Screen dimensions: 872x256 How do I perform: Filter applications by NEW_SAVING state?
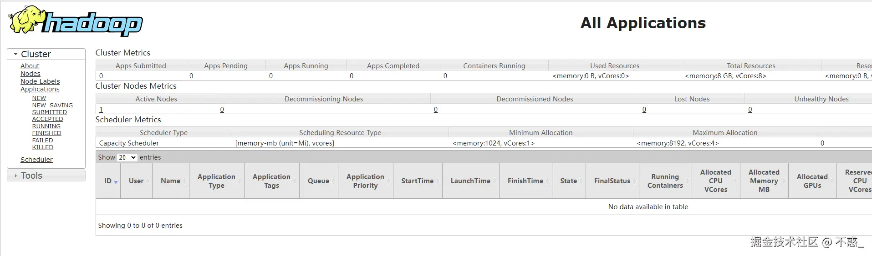tap(52, 105)
